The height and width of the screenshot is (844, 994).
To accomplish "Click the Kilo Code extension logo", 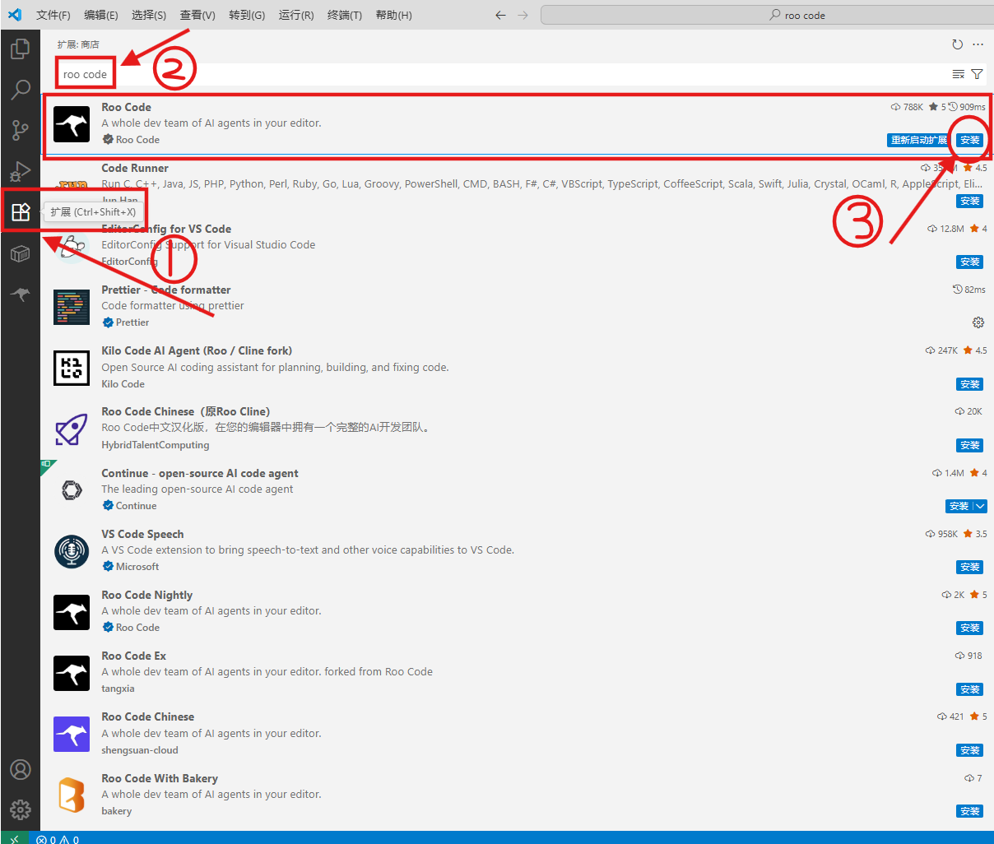I will tap(72, 368).
